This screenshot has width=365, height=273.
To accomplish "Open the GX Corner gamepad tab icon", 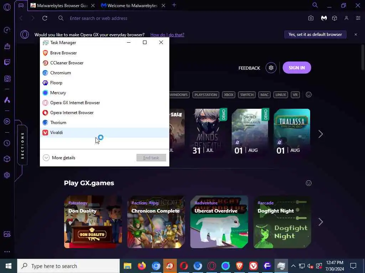I will (x=21, y=6).
